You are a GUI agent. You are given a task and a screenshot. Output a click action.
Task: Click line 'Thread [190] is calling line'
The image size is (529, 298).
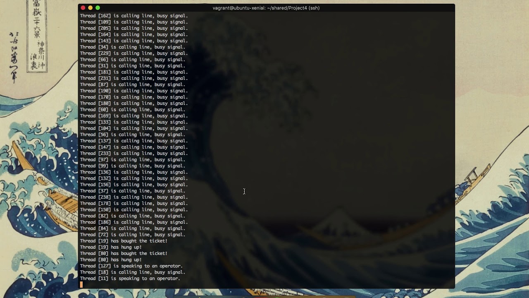tap(134, 91)
